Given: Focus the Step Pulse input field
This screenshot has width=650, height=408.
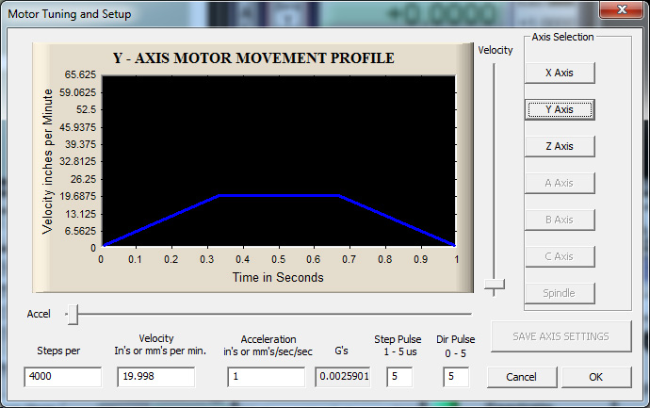Looking at the screenshot, I should 399,377.
